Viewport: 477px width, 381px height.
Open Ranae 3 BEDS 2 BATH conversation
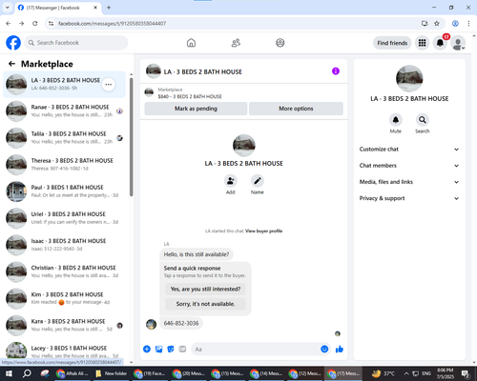pos(65,111)
